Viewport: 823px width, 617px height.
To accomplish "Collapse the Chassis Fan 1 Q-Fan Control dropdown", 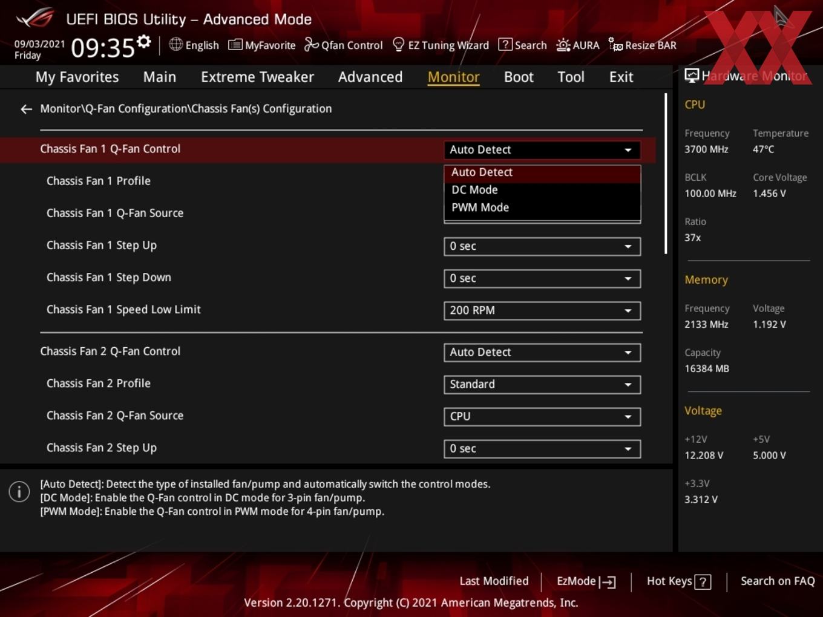I will pyautogui.click(x=542, y=149).
